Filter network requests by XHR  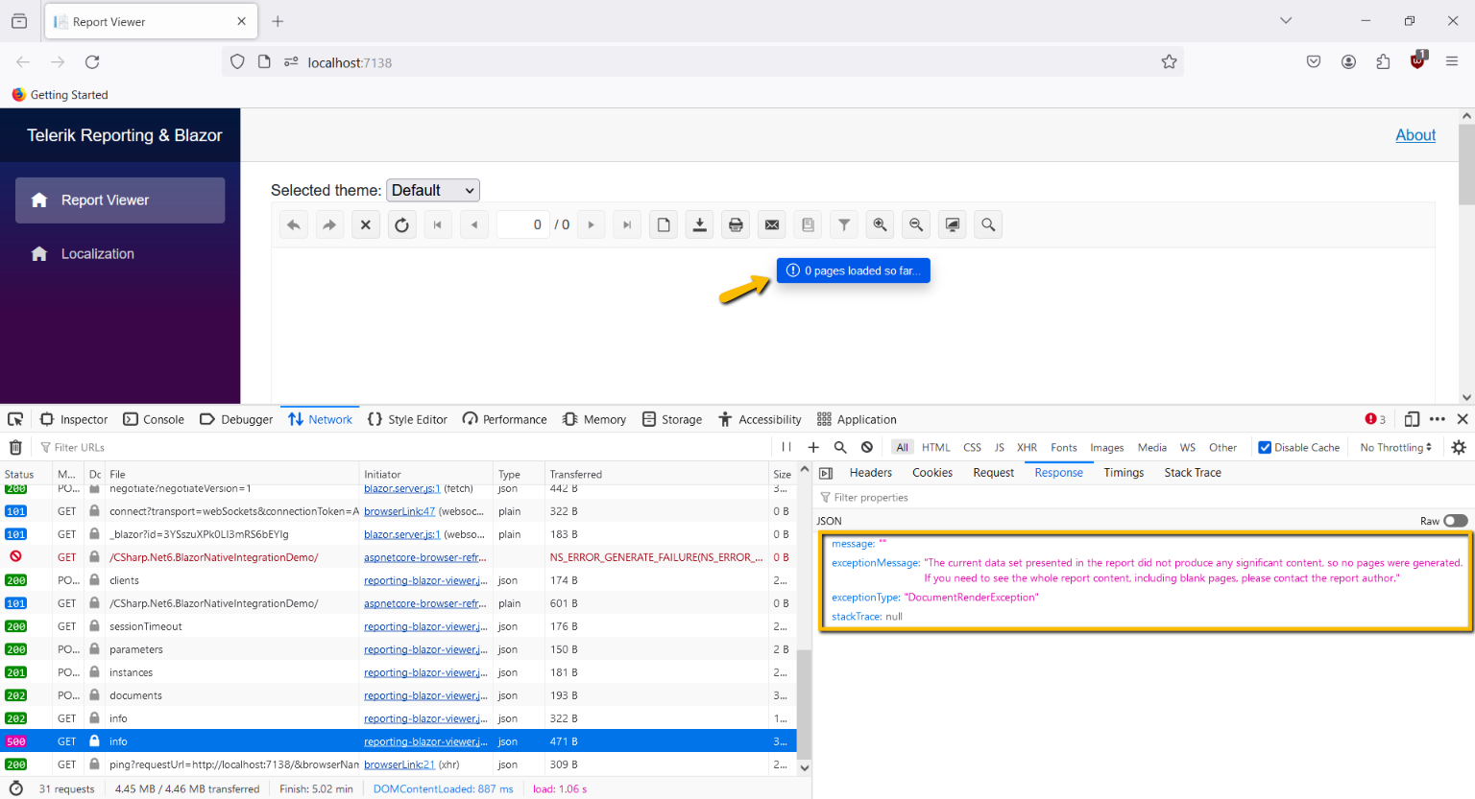pyautogui.click(x=1027, y=447)
